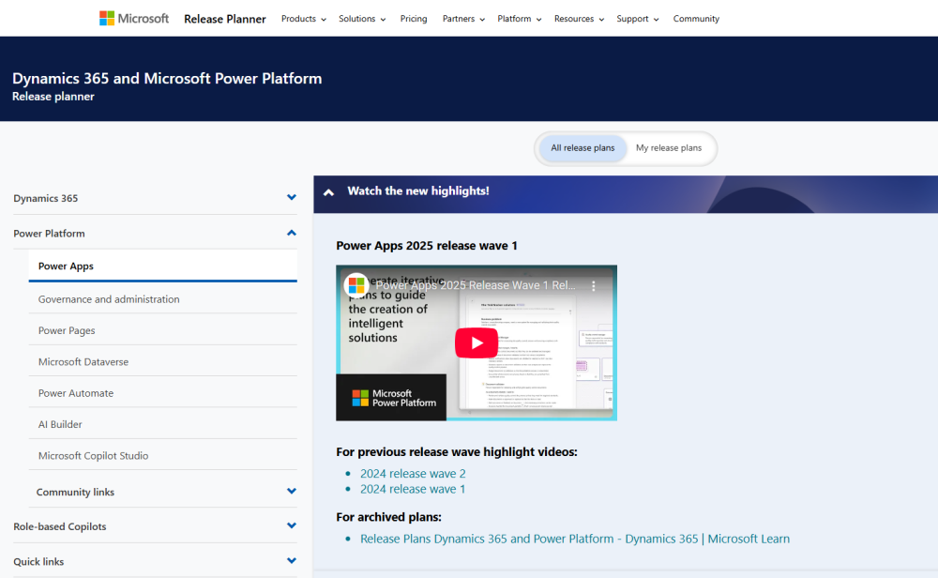Select AI Builder in the sidebar
The height and width of the screenshot is (578, 938).
[x=59, y=424]
